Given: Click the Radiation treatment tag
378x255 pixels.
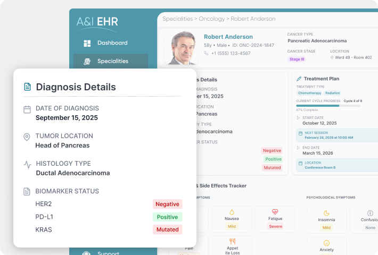Looking at the screenshot, I should [x=332, y=93].
